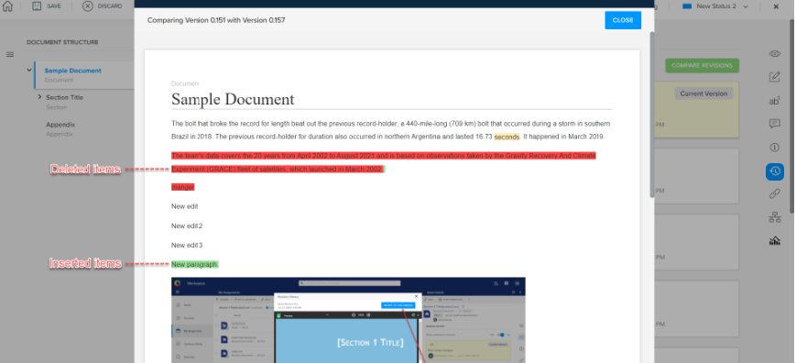The height and width of the screenshot is (363, 796).
Task: Open the hierarchy structure icon in sidebar
Action: point(775,217)
